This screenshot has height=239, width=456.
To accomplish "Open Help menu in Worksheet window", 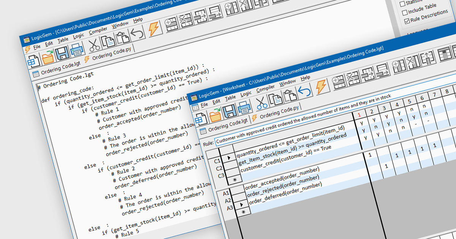I will [306, 78].
